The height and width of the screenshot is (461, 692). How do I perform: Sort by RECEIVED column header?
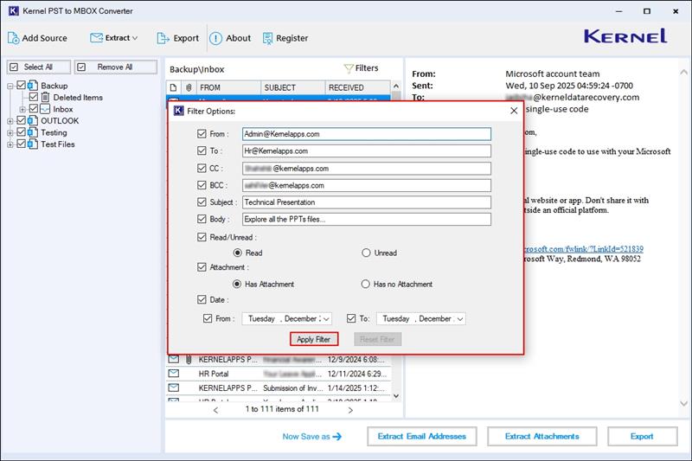coord(358,87)
